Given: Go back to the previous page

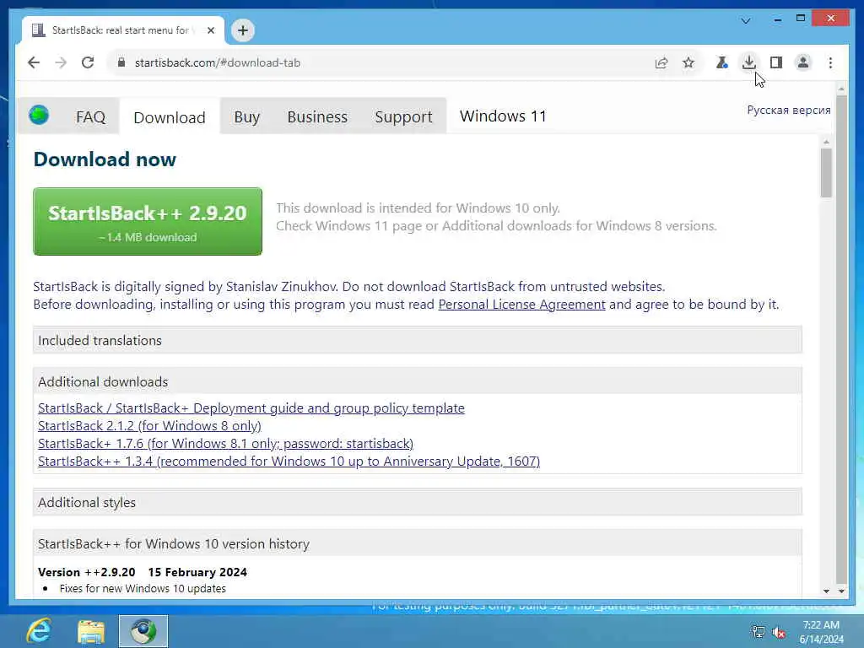Looking at the screenshot, I should click(34, 62).
